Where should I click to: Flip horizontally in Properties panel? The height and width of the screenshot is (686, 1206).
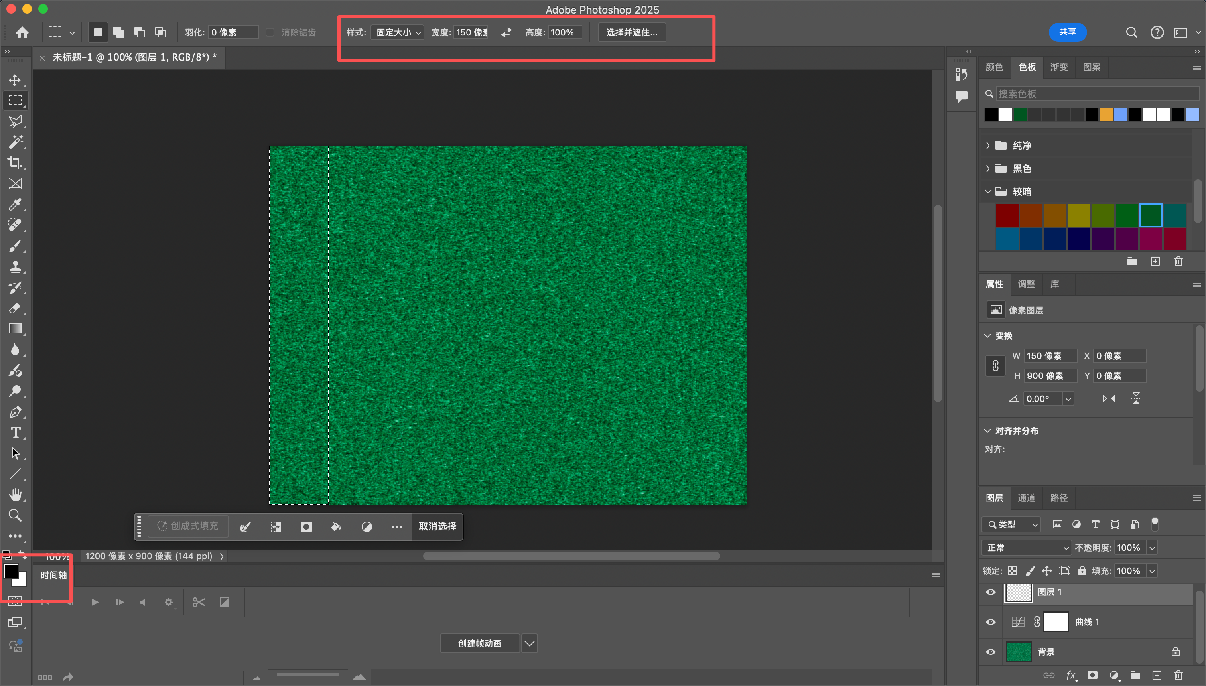pos(1108,398)
